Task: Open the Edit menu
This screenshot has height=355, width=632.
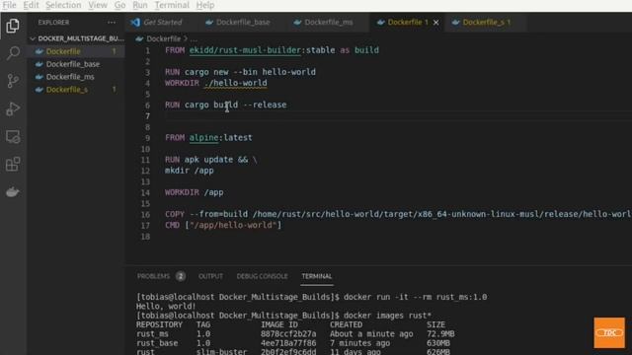Action: [31, 5]
